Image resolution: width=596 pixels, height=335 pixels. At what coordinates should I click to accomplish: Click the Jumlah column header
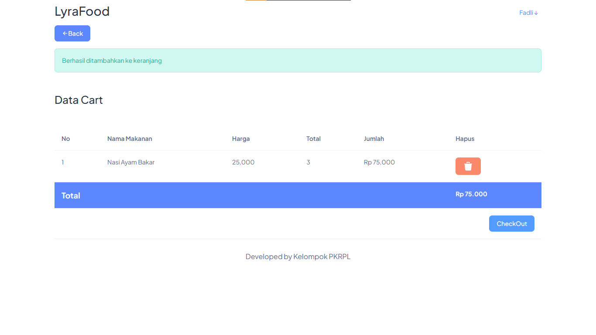[x=374, y=139]
